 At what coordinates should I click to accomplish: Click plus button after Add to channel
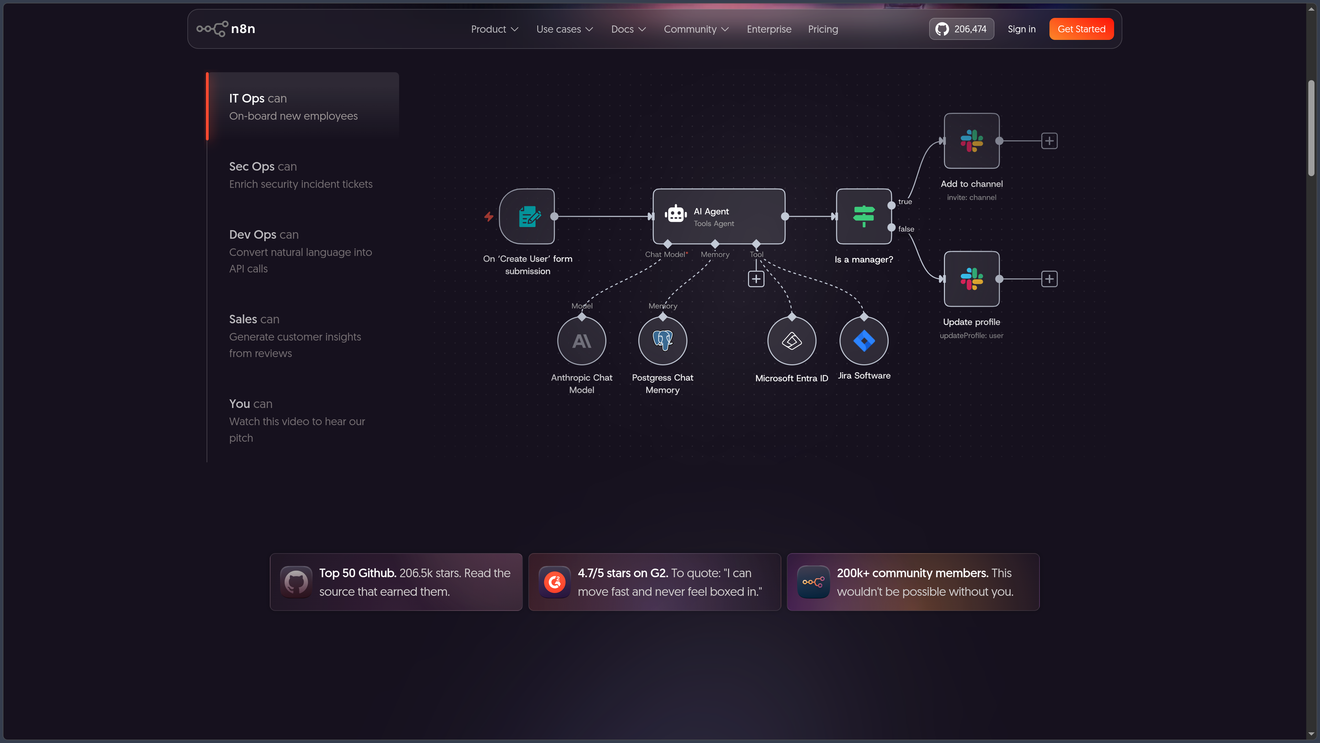[x=1049, y=140]
